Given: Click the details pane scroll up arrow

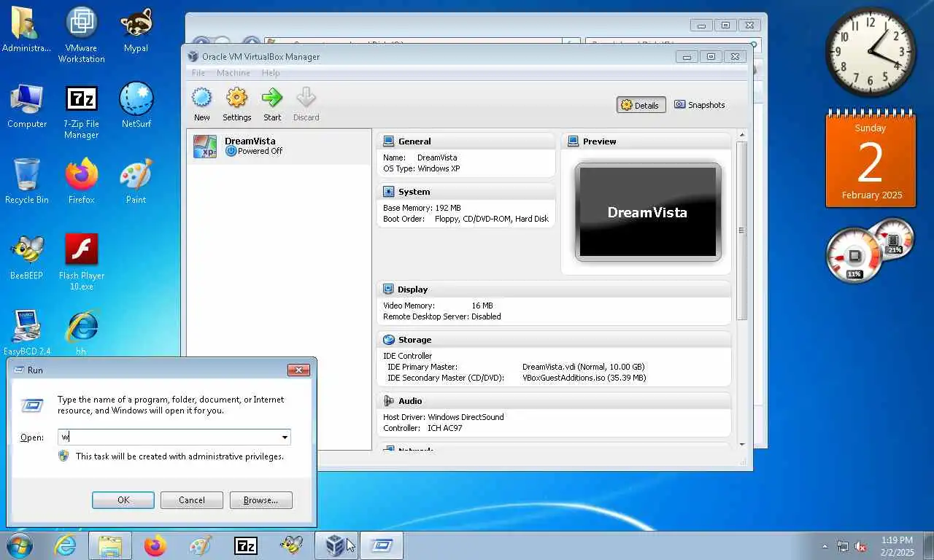Looking at the screenshot, I should coord(742,135).
